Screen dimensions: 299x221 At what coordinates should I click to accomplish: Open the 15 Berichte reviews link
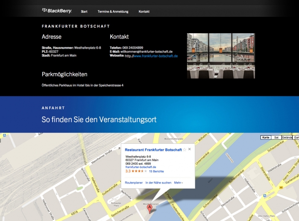point(156,171)
